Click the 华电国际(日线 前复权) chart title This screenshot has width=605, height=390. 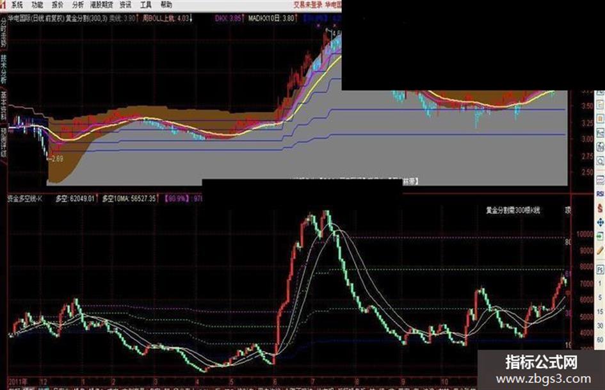pos(36,18)
